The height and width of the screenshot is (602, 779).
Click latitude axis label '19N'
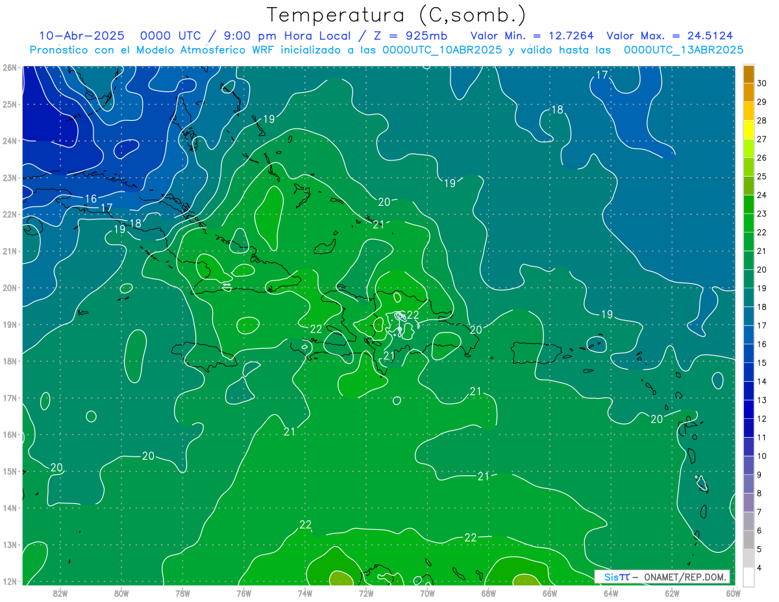[10, 324]
